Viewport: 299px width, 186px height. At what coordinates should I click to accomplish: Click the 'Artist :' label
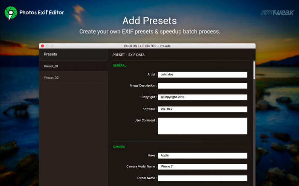[152, 75]
